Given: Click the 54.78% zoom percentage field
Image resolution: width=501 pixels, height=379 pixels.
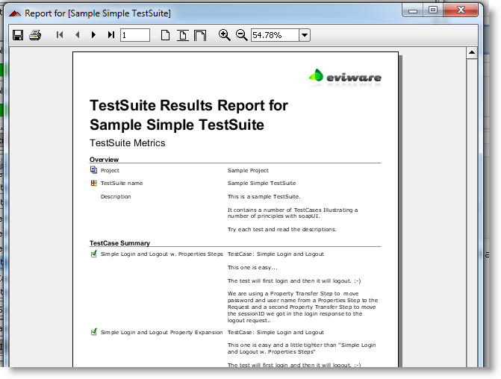Looking at the screenshot, I should coord(275,35).
